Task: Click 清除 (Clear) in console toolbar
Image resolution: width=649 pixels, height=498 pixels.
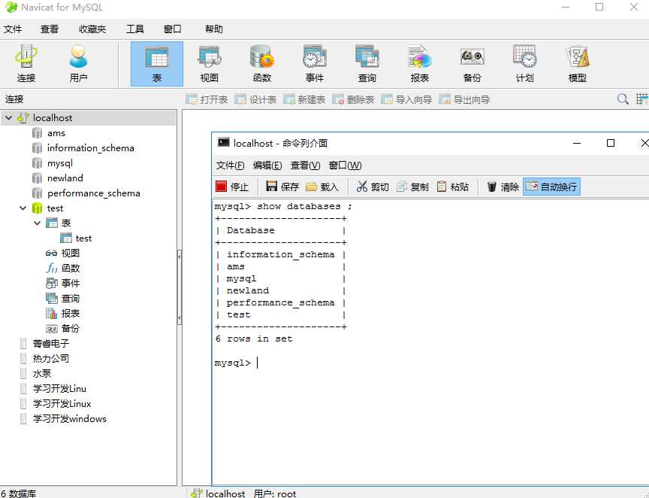Action: click(503, 187)
